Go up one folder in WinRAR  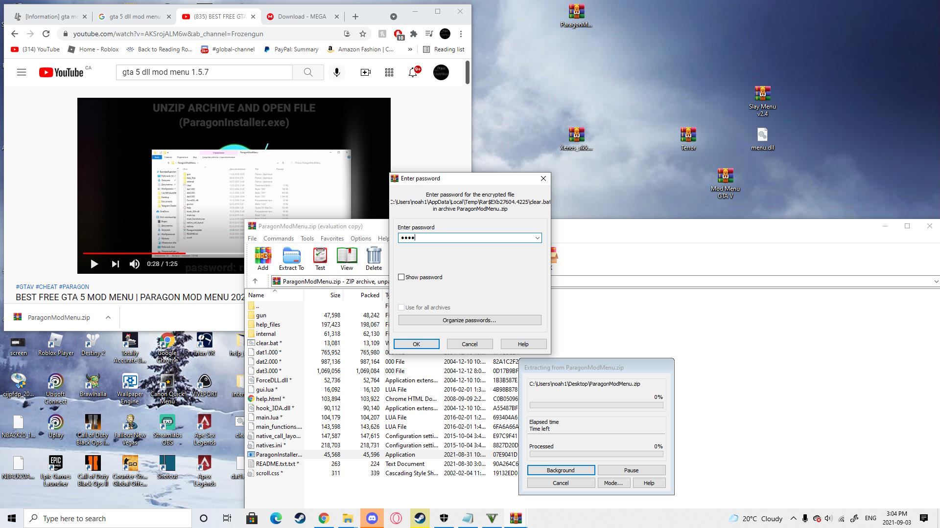(x=255, y=281)
